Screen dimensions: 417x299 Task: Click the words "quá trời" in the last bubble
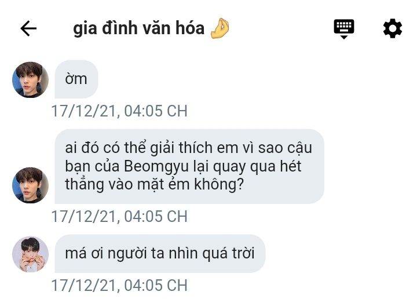228,253
